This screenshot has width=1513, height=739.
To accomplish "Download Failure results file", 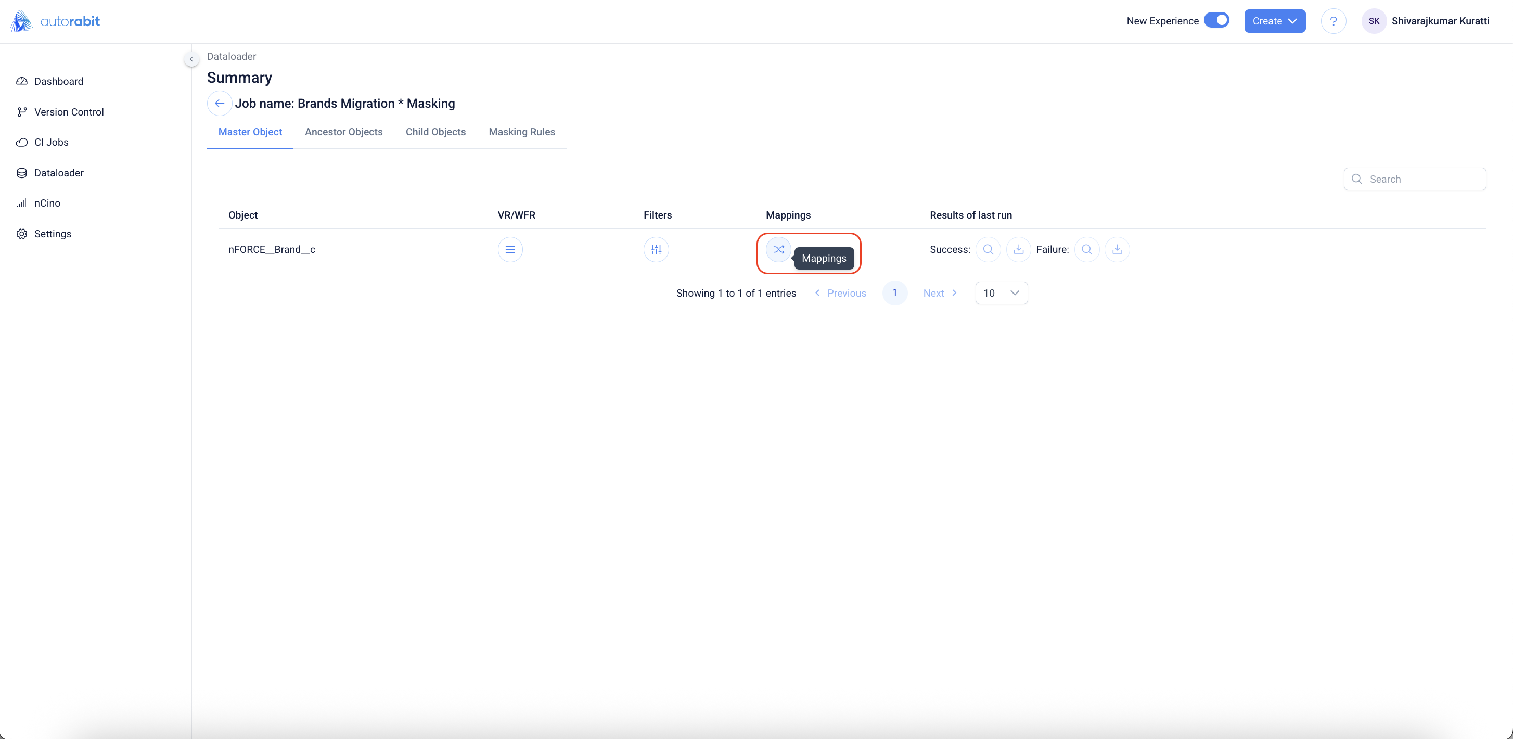I will 1117,249.
